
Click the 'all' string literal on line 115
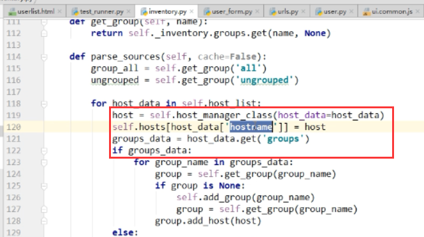248,68
